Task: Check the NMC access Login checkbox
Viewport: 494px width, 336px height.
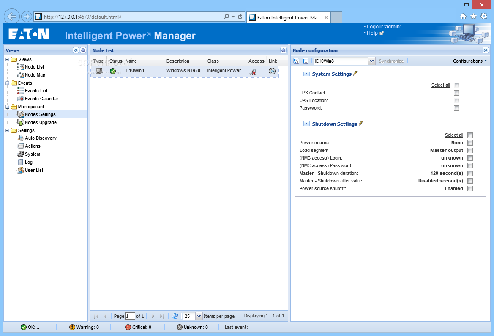Action: coord(470,158)
